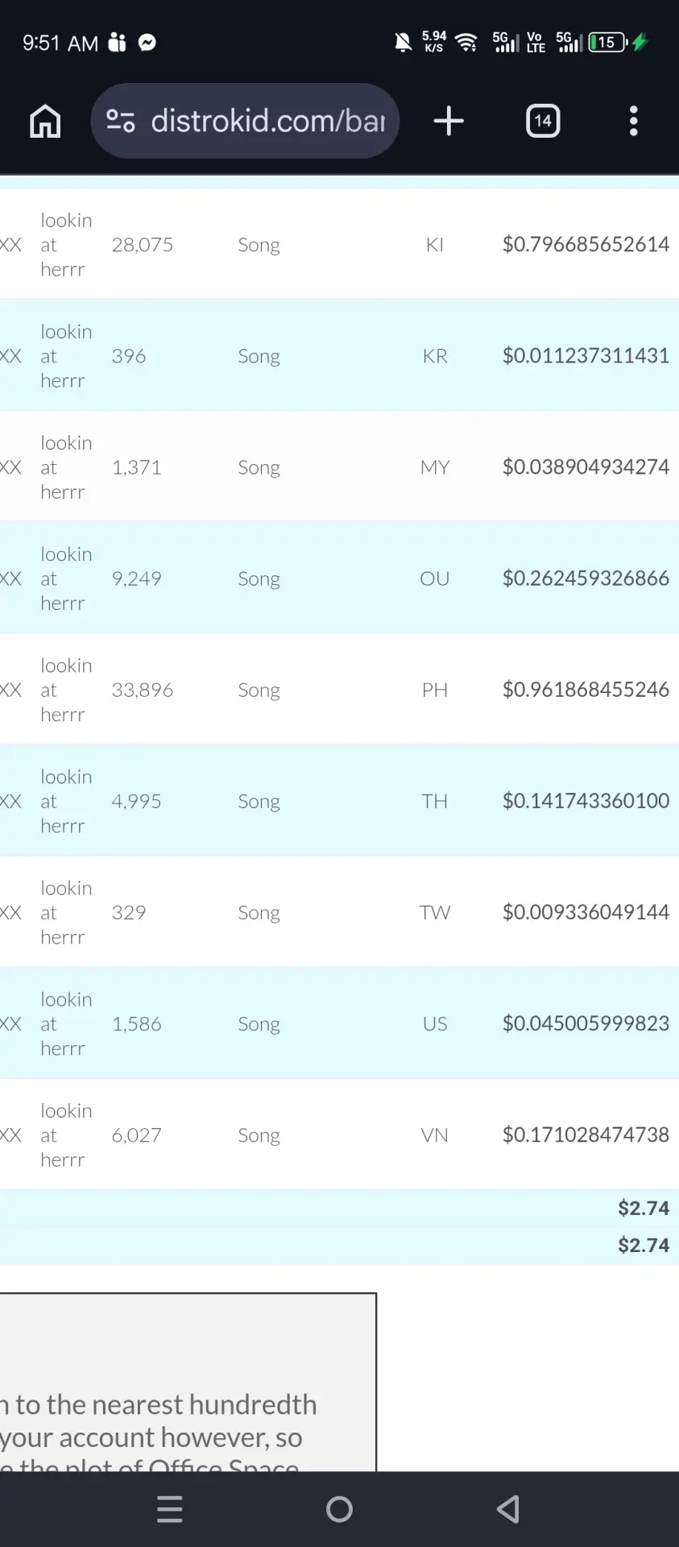This screenshot has width=679, height=1547.
Task: Tap the battery indicator in status bar
Action: pos(608,42)
